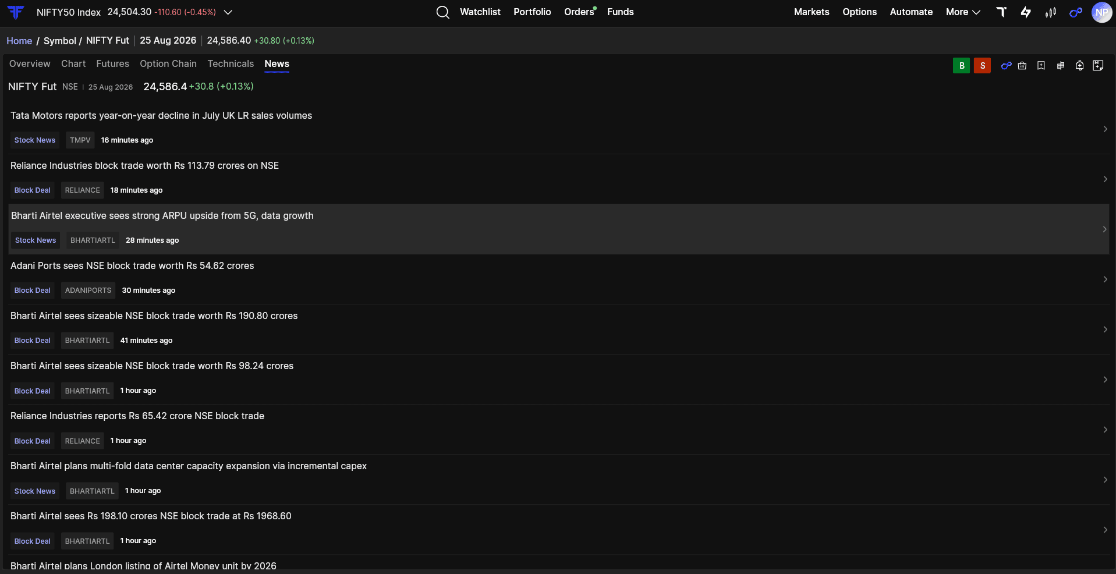
Task: Go to Home via the breadcrumb link
Action: click(x=19, y=41)
